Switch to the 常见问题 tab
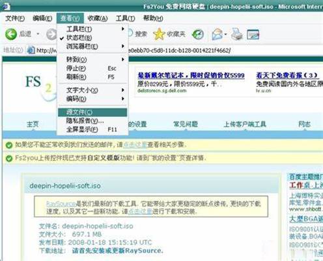This screenshot has width=323, height=261. pos(186,124)
